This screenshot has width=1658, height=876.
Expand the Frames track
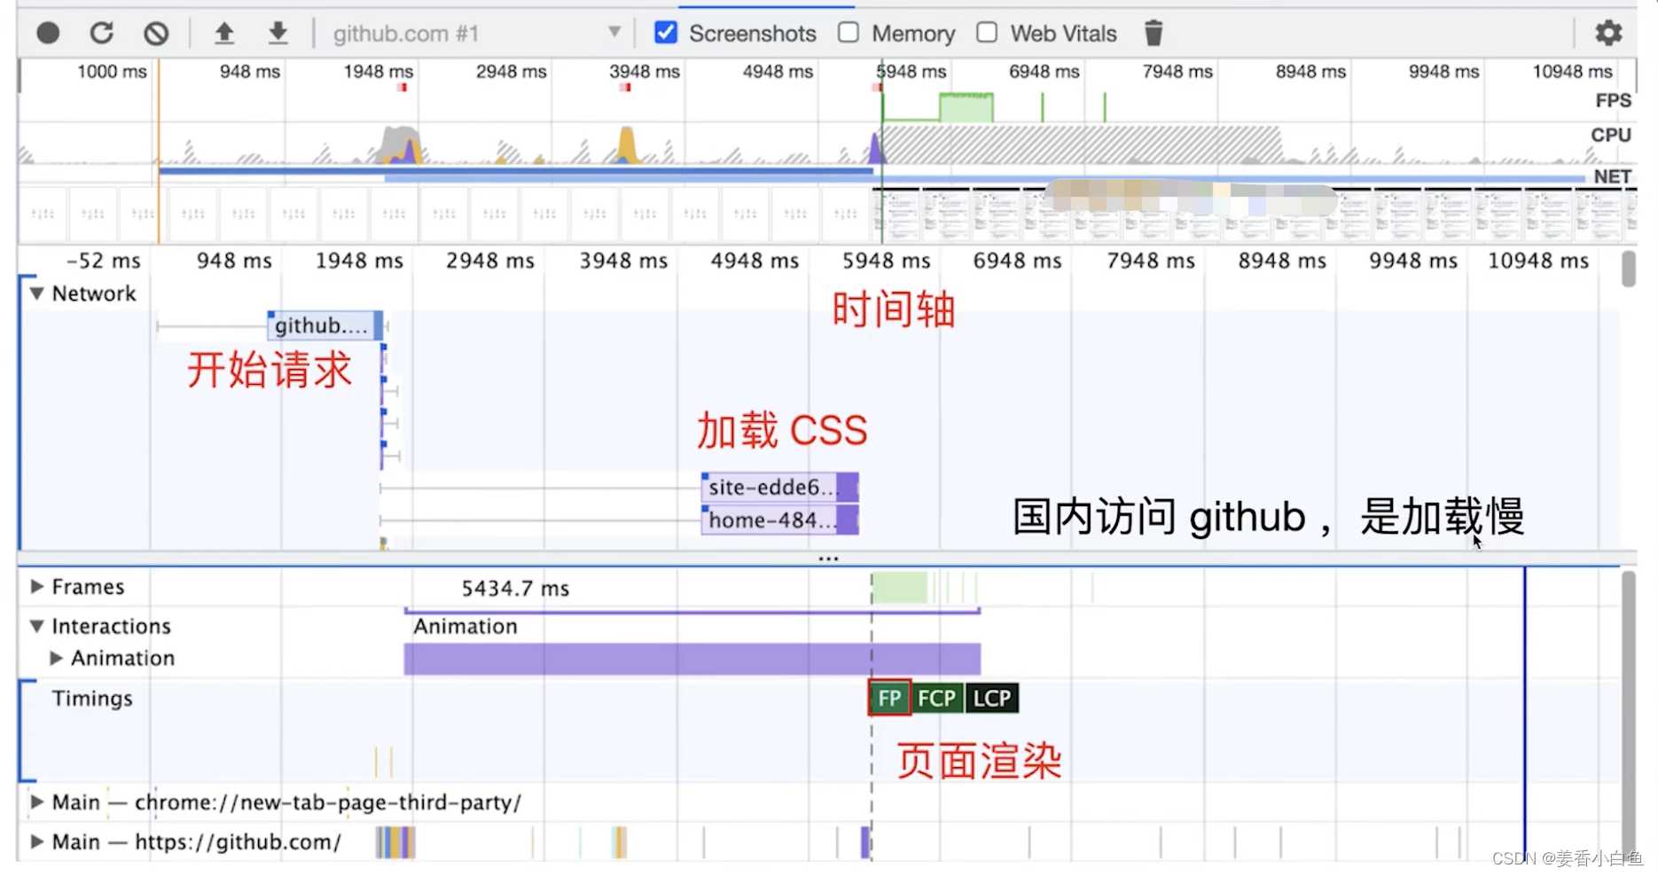pos(37,586)
